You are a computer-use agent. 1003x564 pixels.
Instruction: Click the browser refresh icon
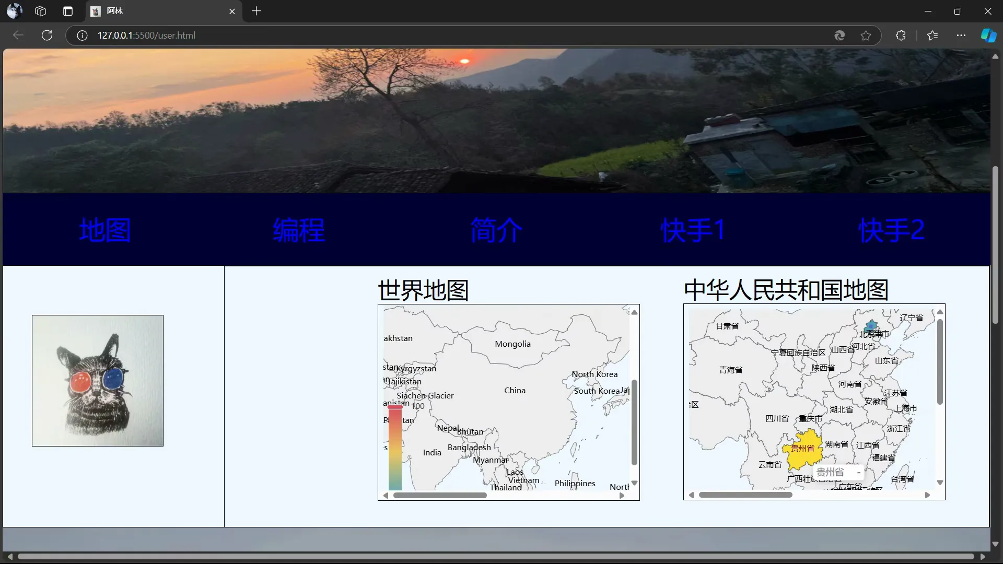pyautogui.click(x=47, y=36)
